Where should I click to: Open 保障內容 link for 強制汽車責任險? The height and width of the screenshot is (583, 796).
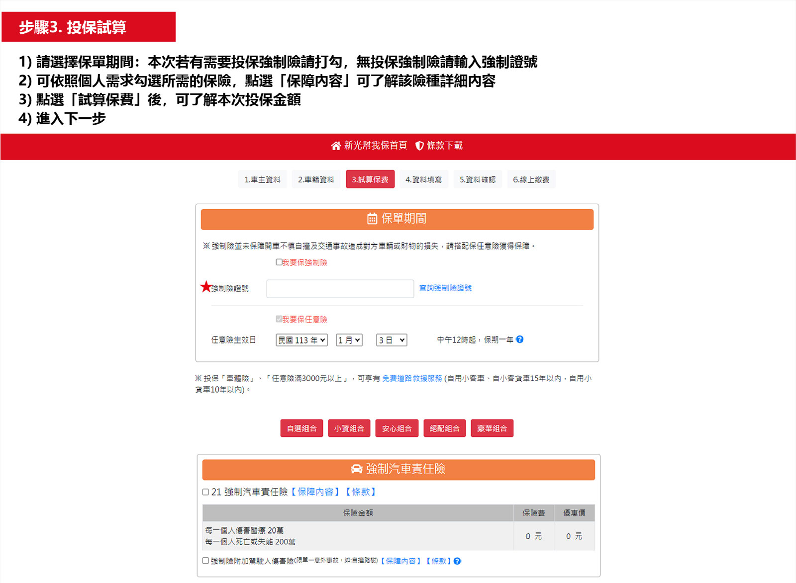(x=315, y=492)
